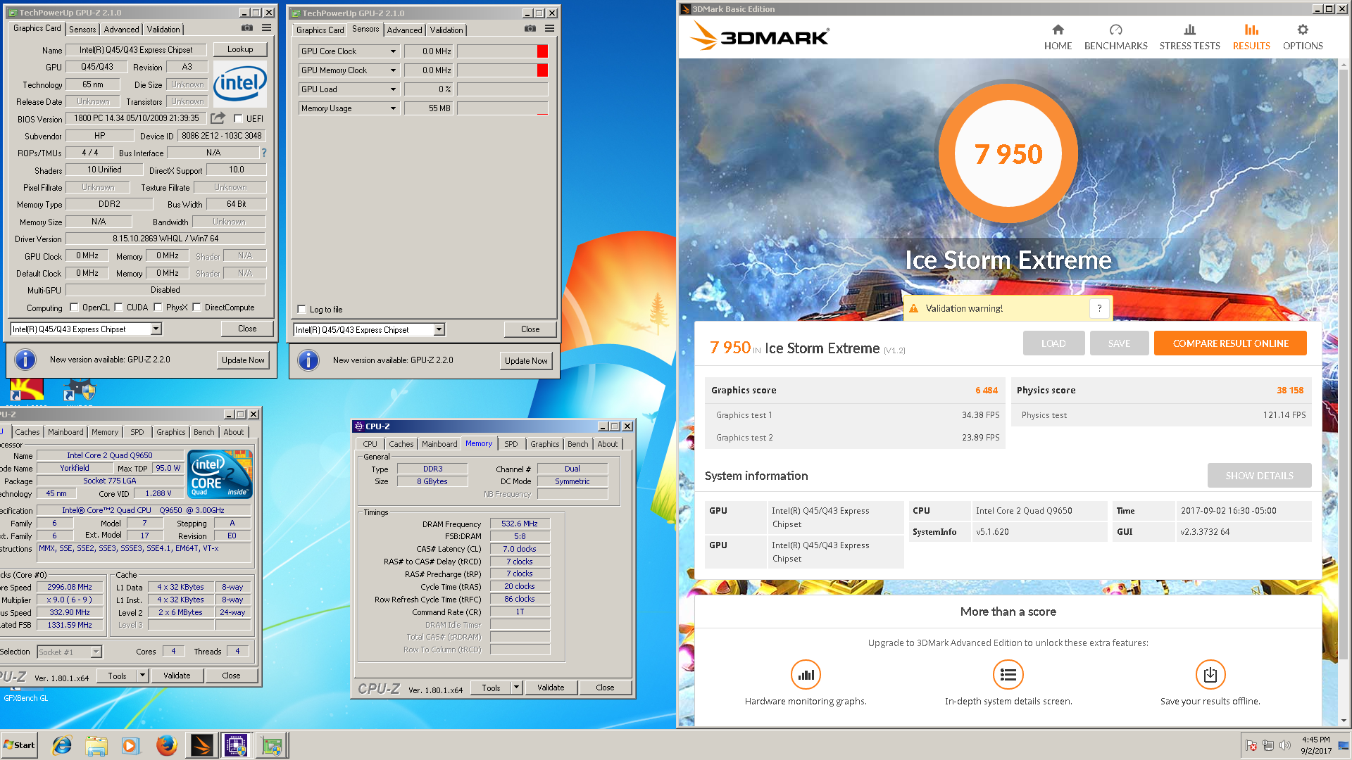Image resolution: width=1352 pixels, height=760 pixels.
Task: Click CPU-Z taskbar icon
Action: click(x=236, y=745)
